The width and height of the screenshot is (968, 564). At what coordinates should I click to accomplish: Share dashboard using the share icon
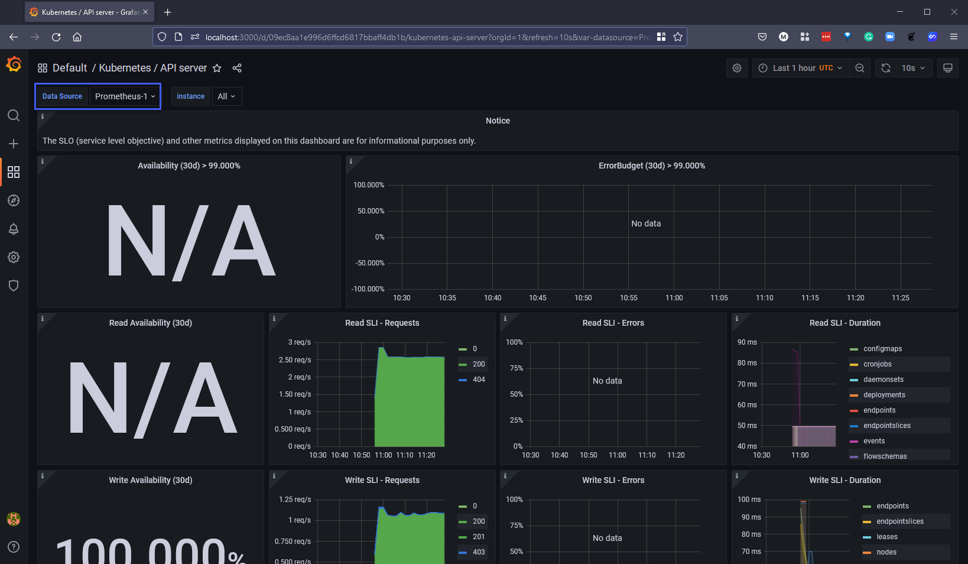click(x=237, y=68)
